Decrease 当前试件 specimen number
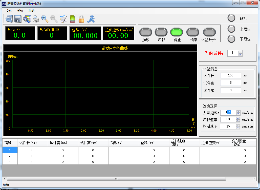Screen dimensions: 260x190 click(240, 55)
